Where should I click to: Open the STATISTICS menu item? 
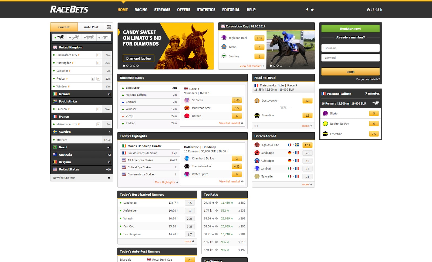coord(206,10)
